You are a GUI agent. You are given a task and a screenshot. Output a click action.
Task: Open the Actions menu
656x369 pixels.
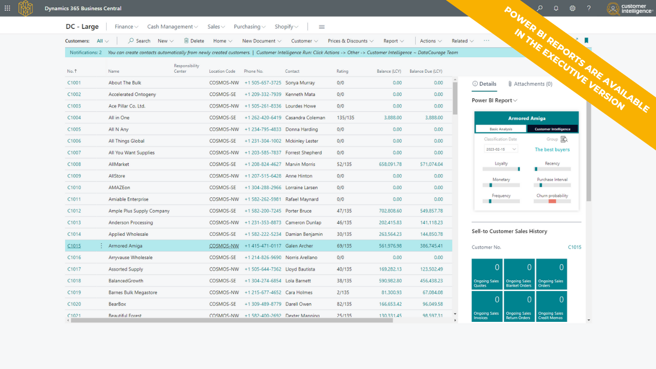[431, 41]
